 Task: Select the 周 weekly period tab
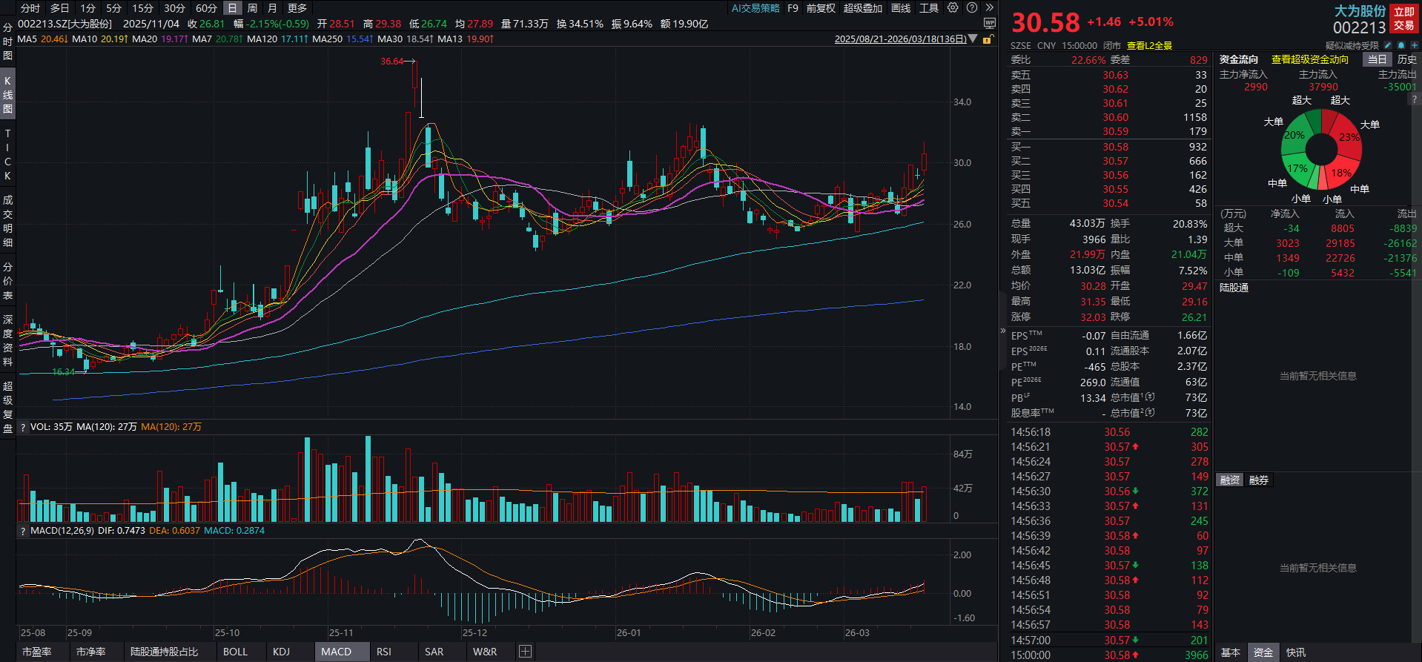tap(252, 8)
